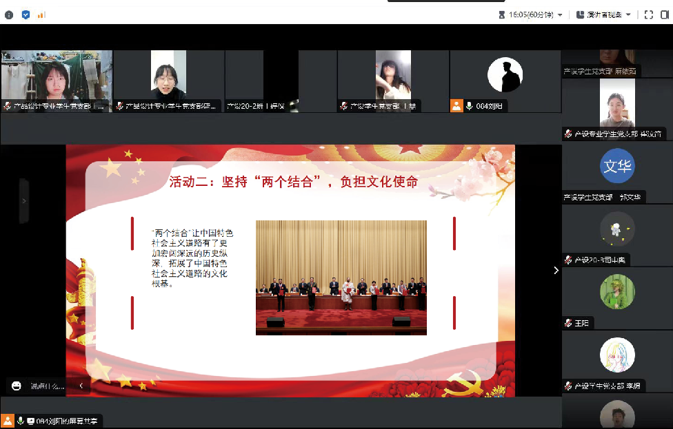Click the microphone icon on 004刘阳's tile
Screen dimensions: 673x429
469,106
